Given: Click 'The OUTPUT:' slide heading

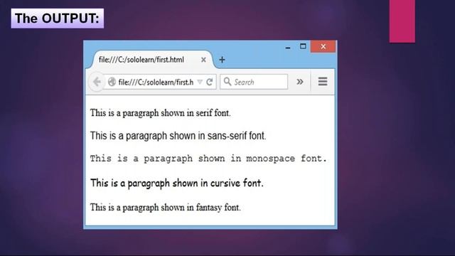Looking at the screenshot, I should click(x=57, y=18).
